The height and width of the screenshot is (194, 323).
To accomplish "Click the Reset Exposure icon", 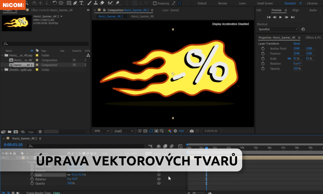I will [175, 131].
